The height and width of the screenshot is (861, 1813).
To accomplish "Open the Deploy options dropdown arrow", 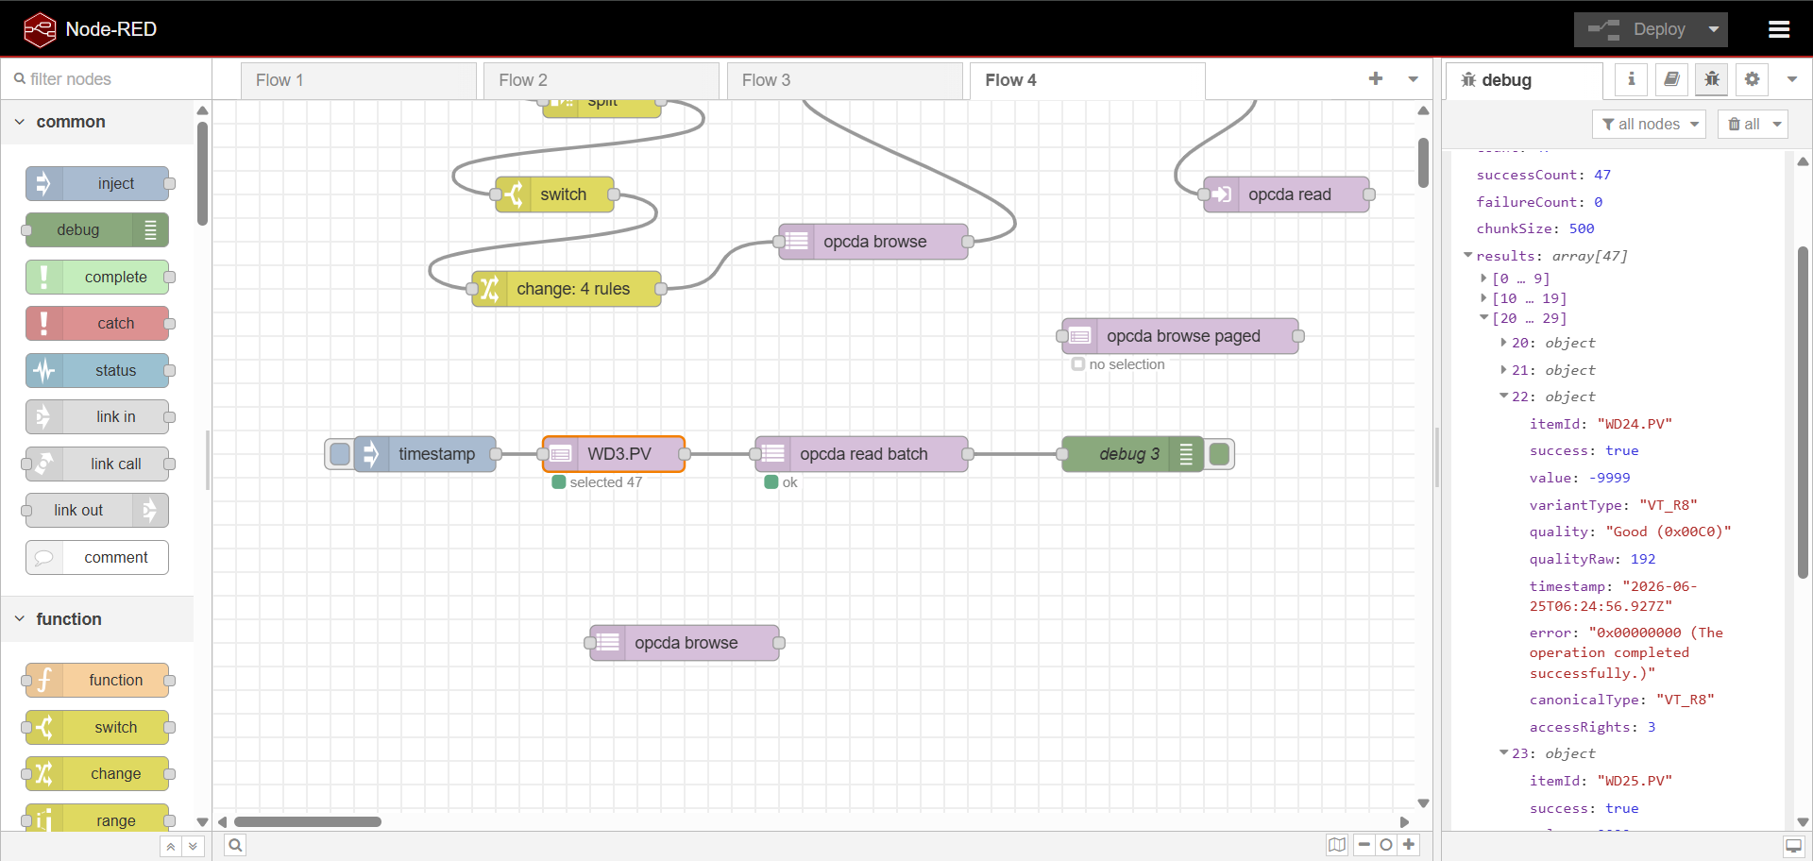I will [1714, 29].
